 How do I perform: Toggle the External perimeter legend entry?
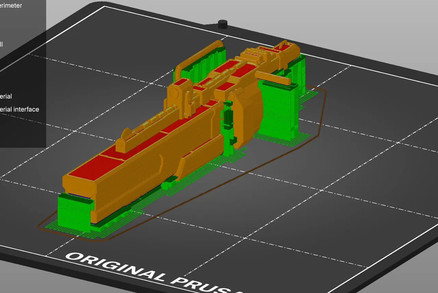click(11, 5)
